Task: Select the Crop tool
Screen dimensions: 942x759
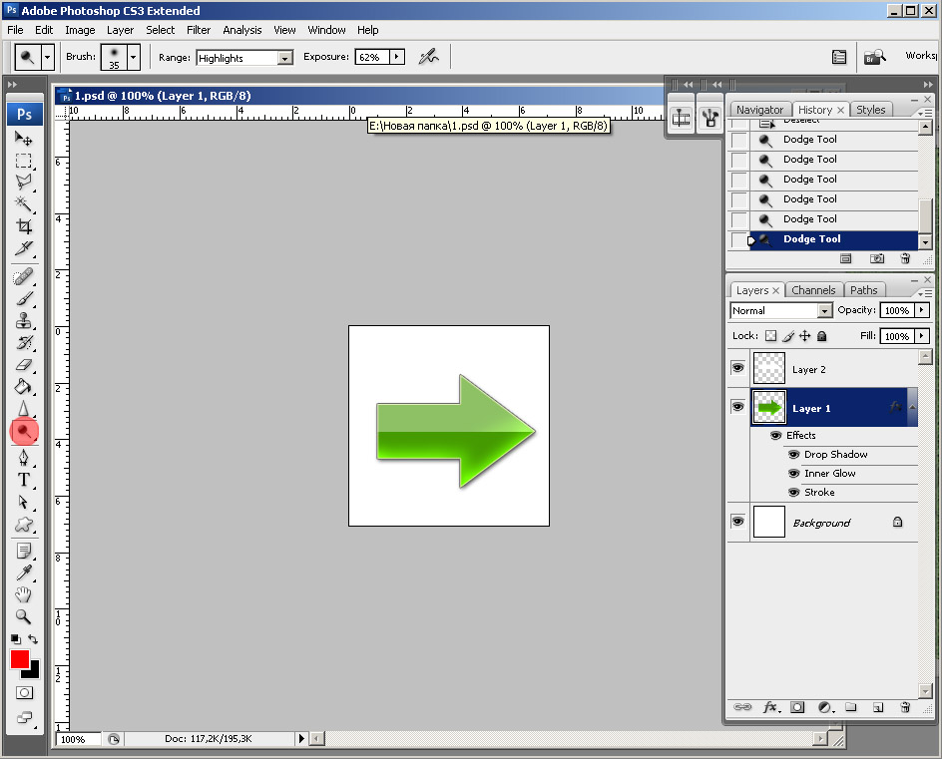Action: 23,226
